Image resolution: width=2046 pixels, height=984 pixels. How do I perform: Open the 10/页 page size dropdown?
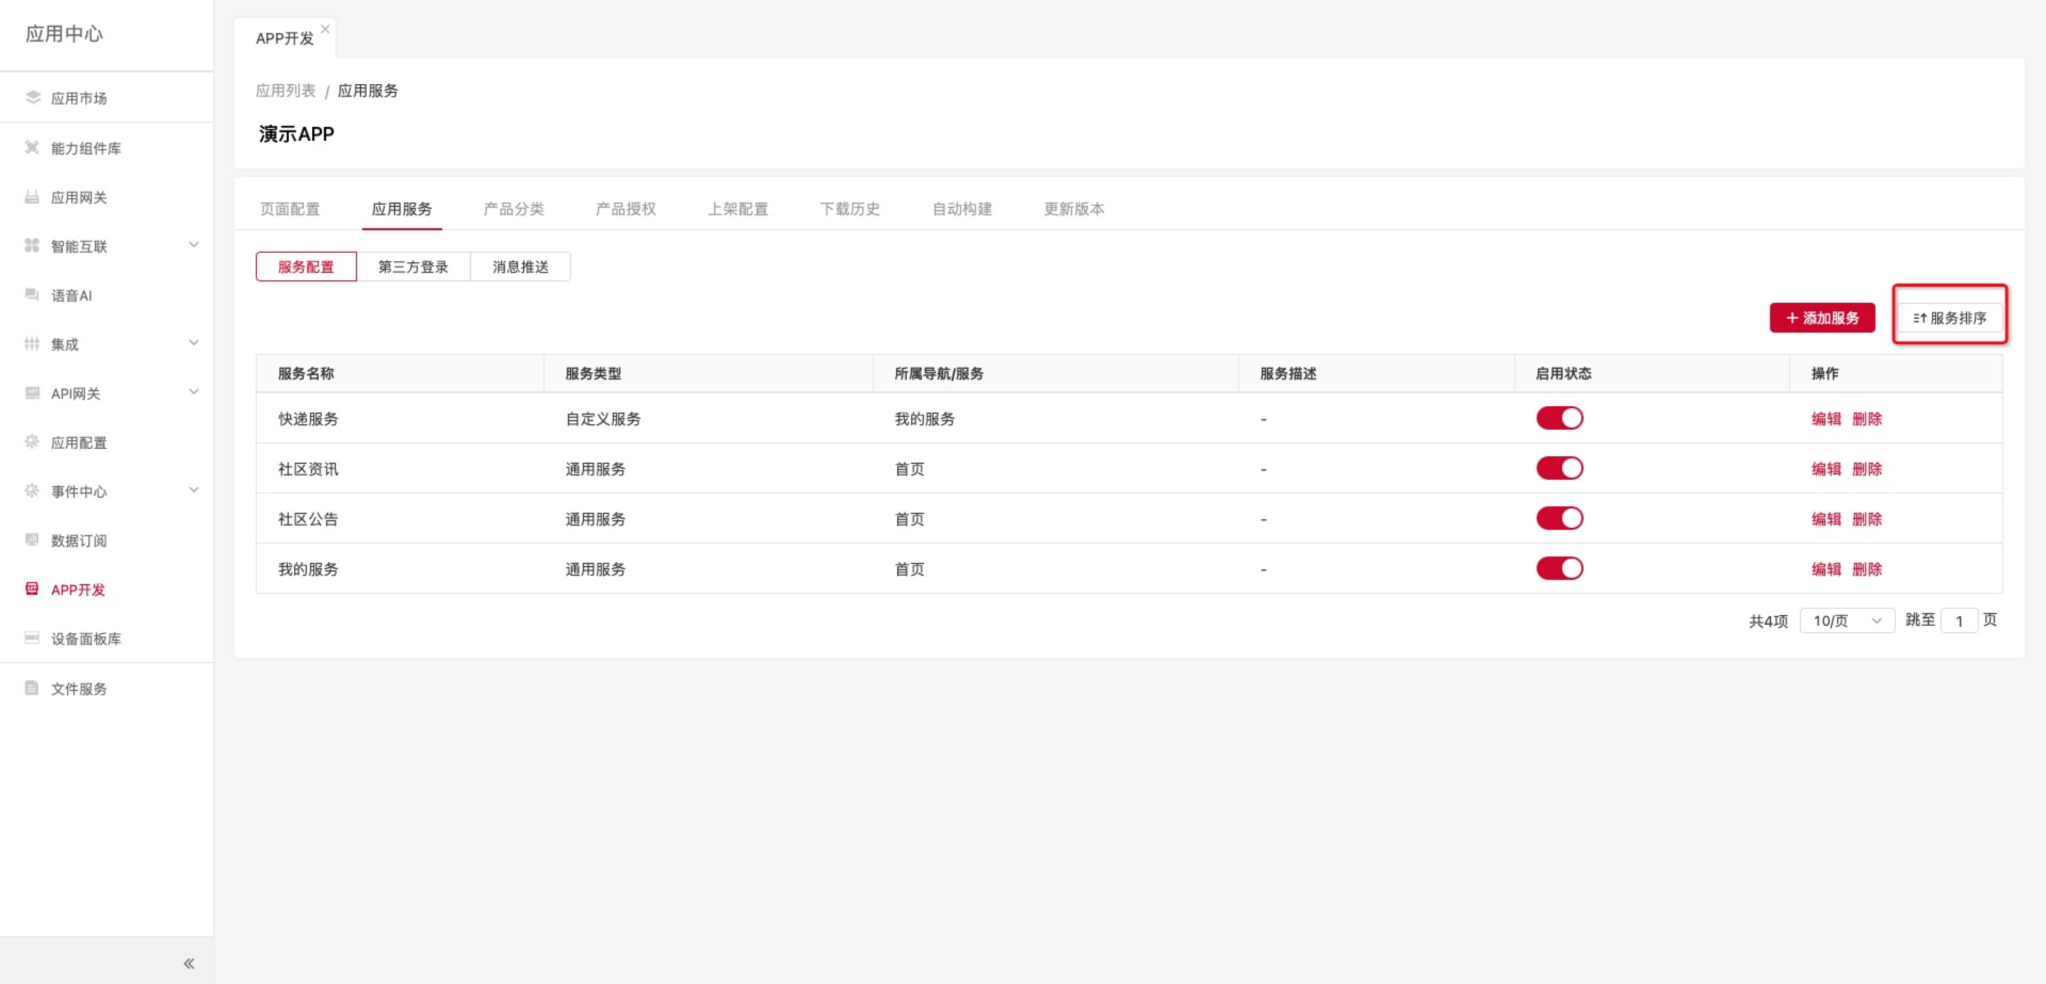[x=1847, y=621]
